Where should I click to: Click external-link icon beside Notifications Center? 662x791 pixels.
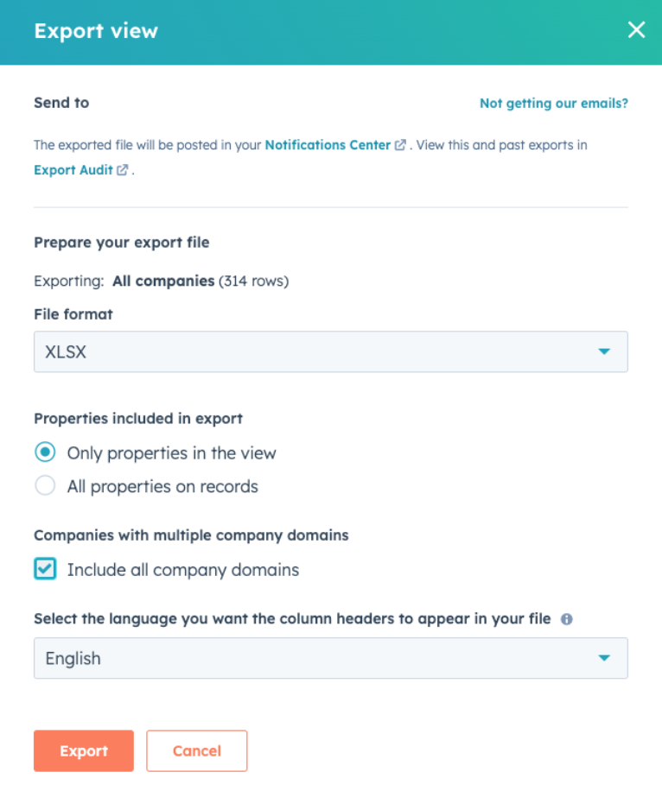400,145
